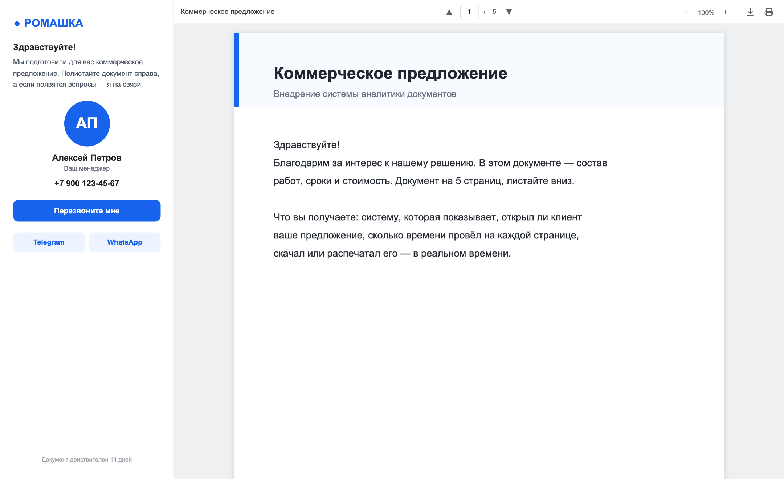Click the Перезвоните мне button
784x479 pixels.
[87, 210]
